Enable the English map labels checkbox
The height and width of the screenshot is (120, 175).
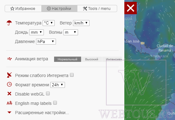[55, 103]
